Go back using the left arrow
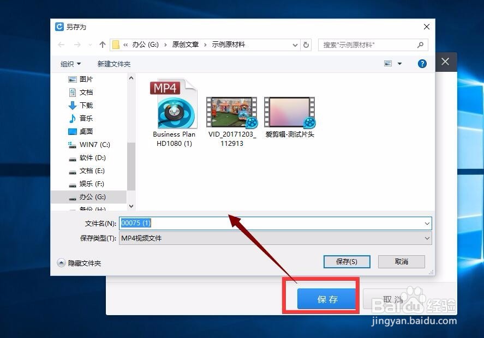The image size is (484, 338). (x=61, y=45)
